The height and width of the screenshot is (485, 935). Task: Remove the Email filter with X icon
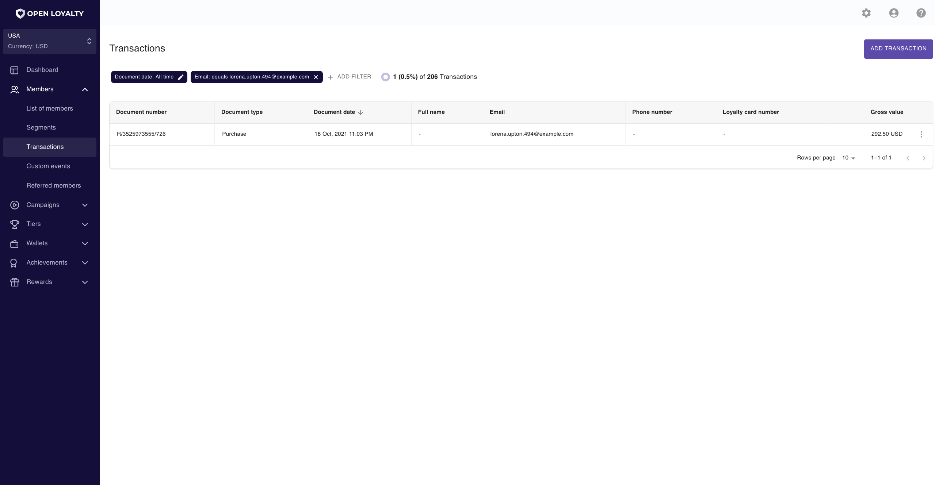pos(316,77)
